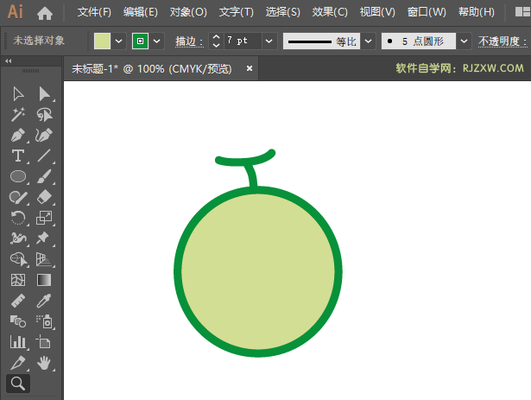Select the Hand tool
This screenshot has width=531, height=400.
(x=44, y=363)
